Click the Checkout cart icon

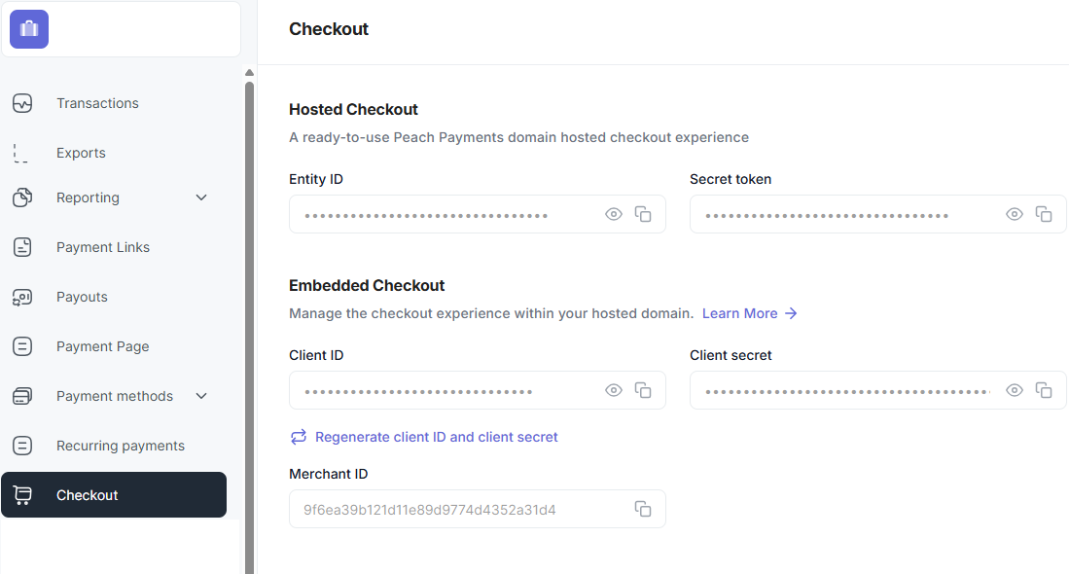pos(22,495)
